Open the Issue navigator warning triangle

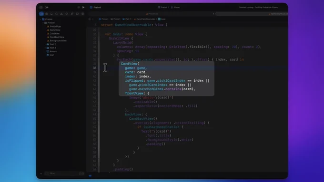click(x=61, y=14)
